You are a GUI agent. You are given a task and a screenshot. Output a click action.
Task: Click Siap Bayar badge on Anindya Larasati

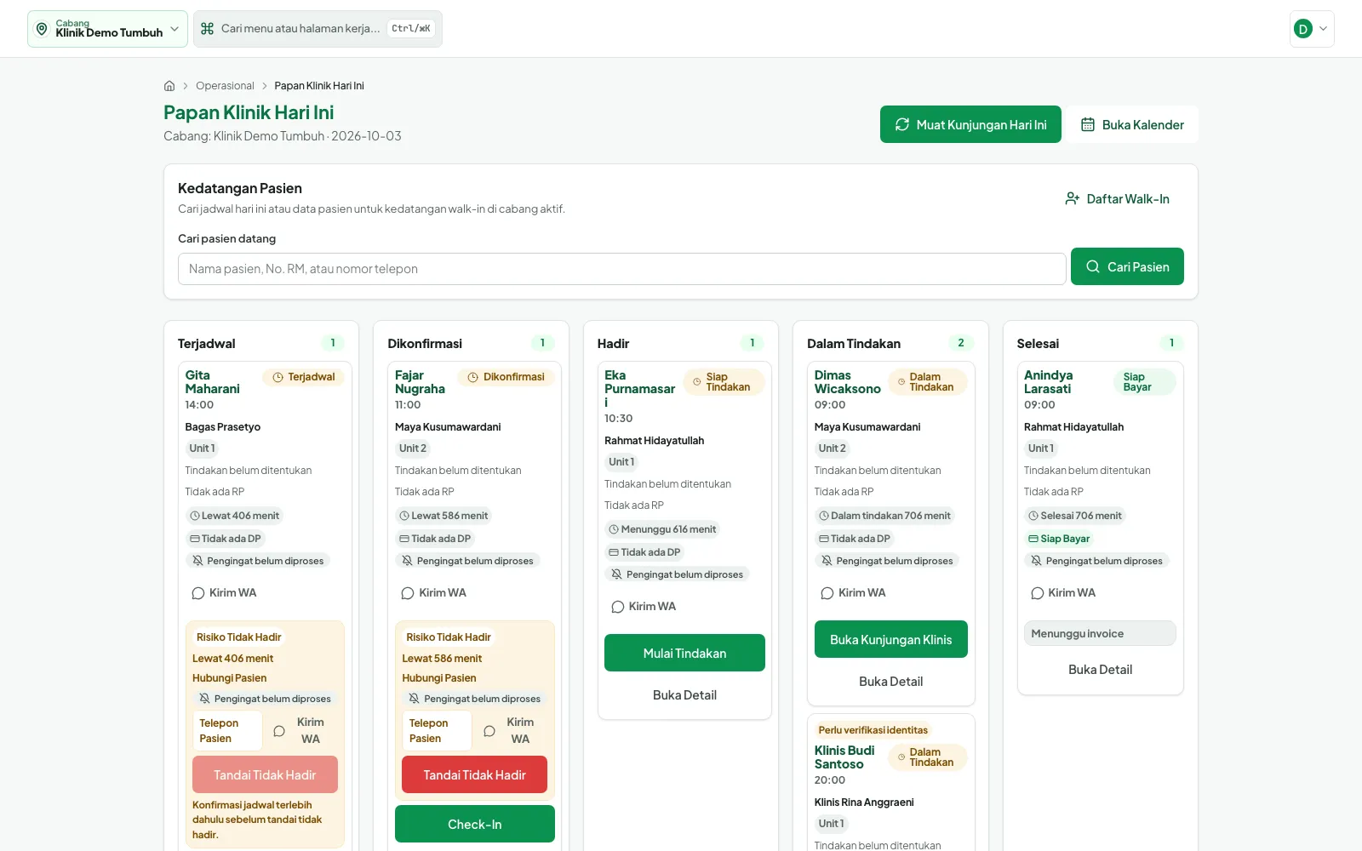coord(1144,382)
